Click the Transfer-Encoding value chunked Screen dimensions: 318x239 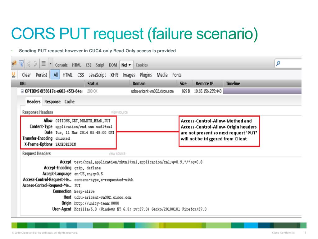pos(62,138)
